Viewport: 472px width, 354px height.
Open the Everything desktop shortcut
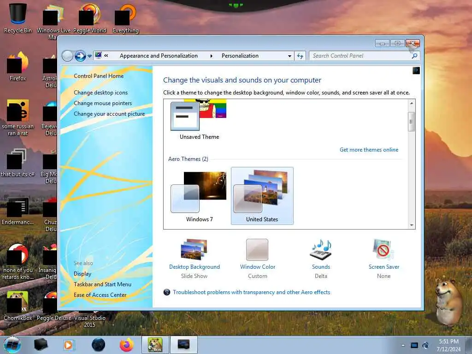click(125, 18)
